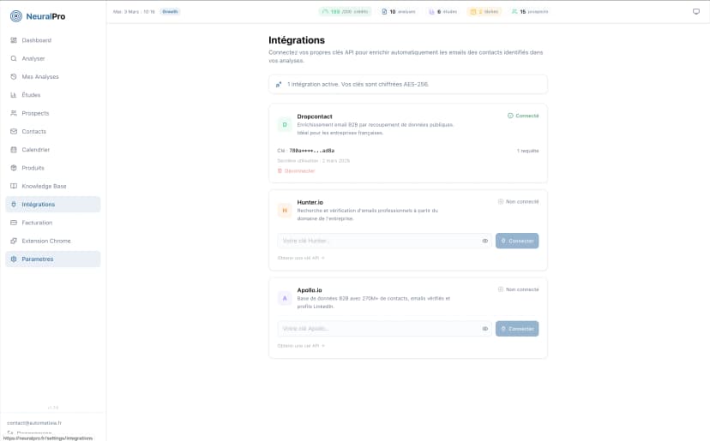Show Apollo API key with eye icon
710x441 pixels.
pyautogui.click(x=485, y=329)
